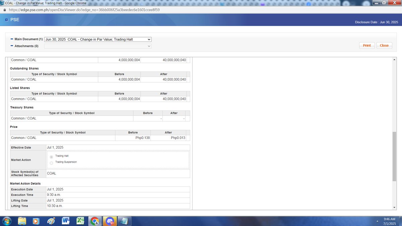
Task: Click the padlock site security icon
Action: (4, 10)
